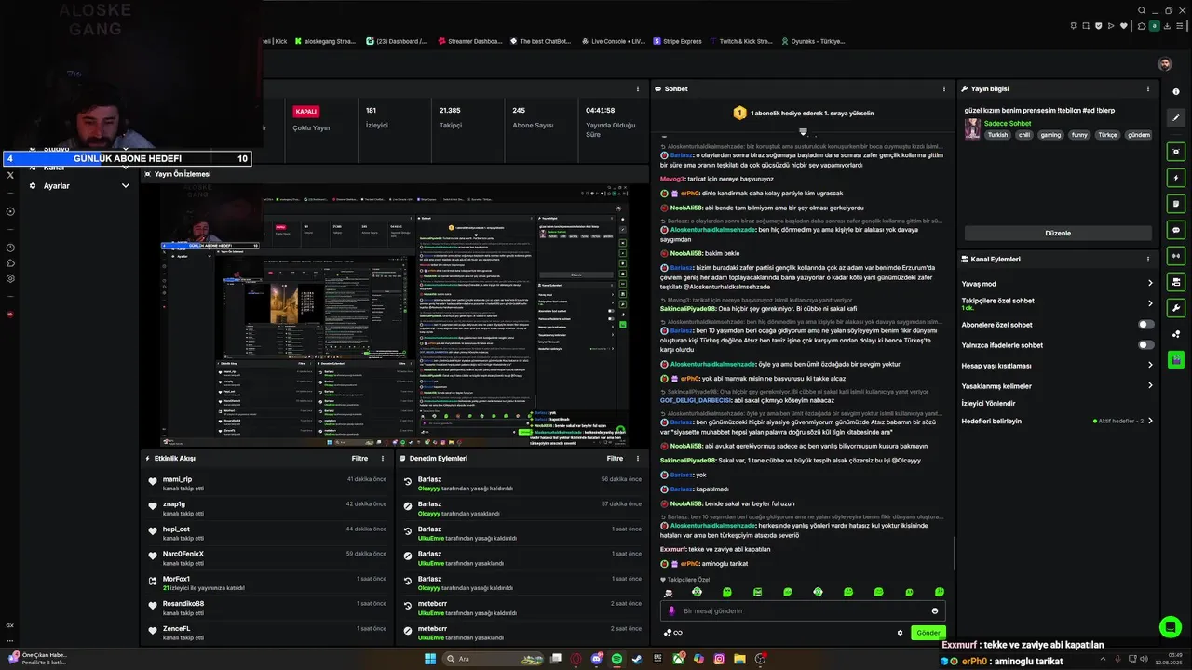
Task: Click the gündem tag
Action: [x=1139, y=135]
